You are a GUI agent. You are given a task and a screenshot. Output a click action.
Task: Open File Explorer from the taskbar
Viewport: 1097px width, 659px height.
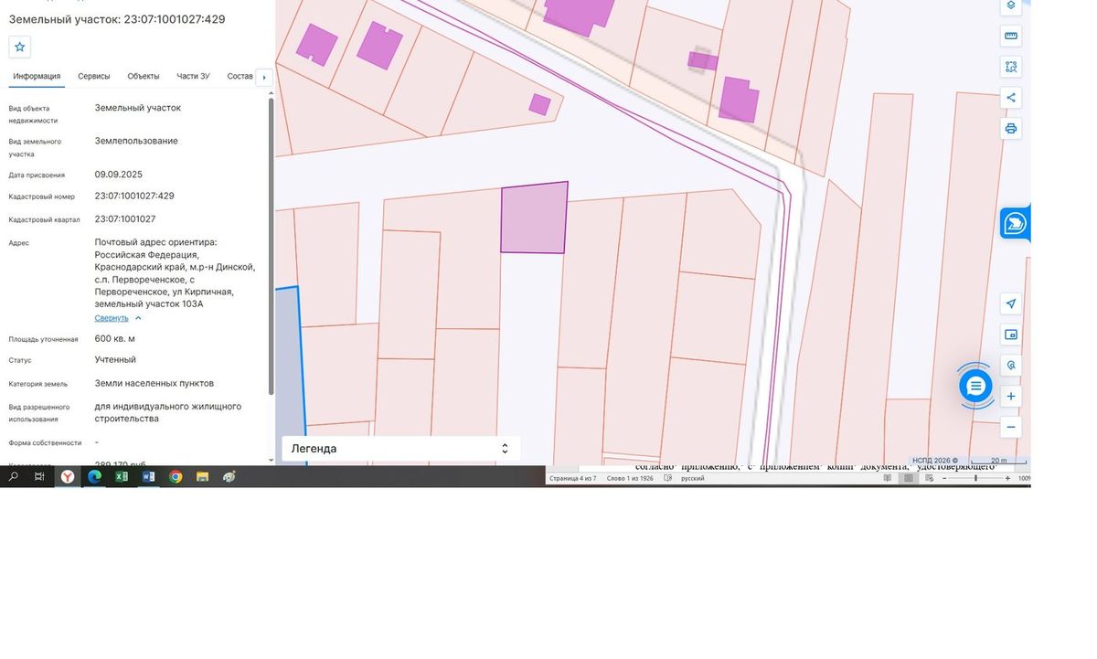coord(202,476)
